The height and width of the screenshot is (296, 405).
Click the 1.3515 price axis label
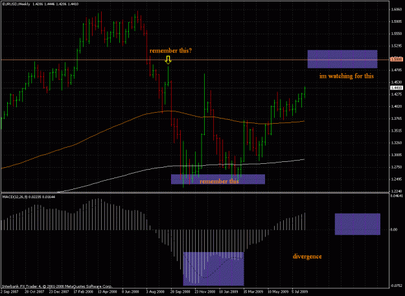click(x=397, y=131)
